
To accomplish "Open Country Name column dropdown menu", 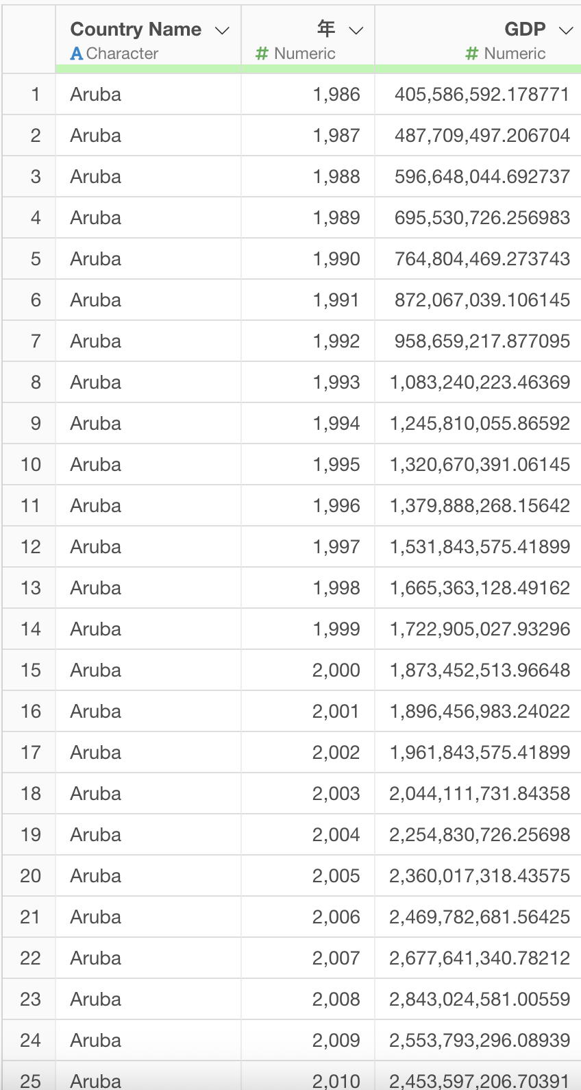I will (222, 30).
